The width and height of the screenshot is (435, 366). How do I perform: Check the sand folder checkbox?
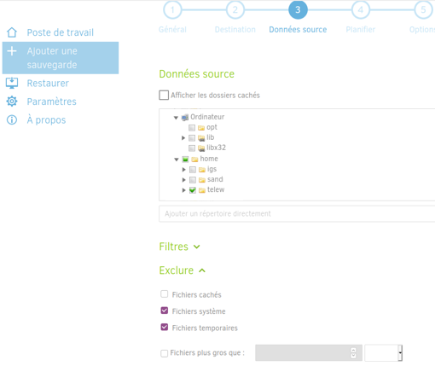tap(193, 180)
